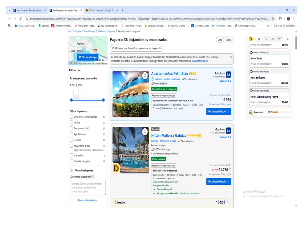Reload the page
308x231 pixels.
(21, 19)
